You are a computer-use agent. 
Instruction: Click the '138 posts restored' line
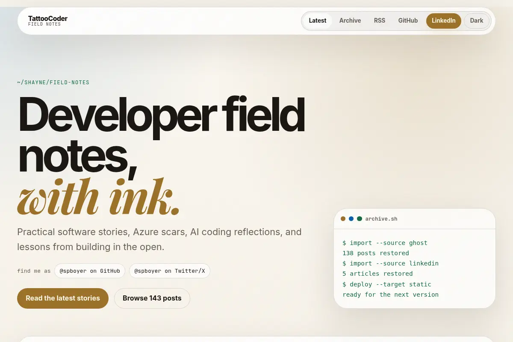[376, 253]
